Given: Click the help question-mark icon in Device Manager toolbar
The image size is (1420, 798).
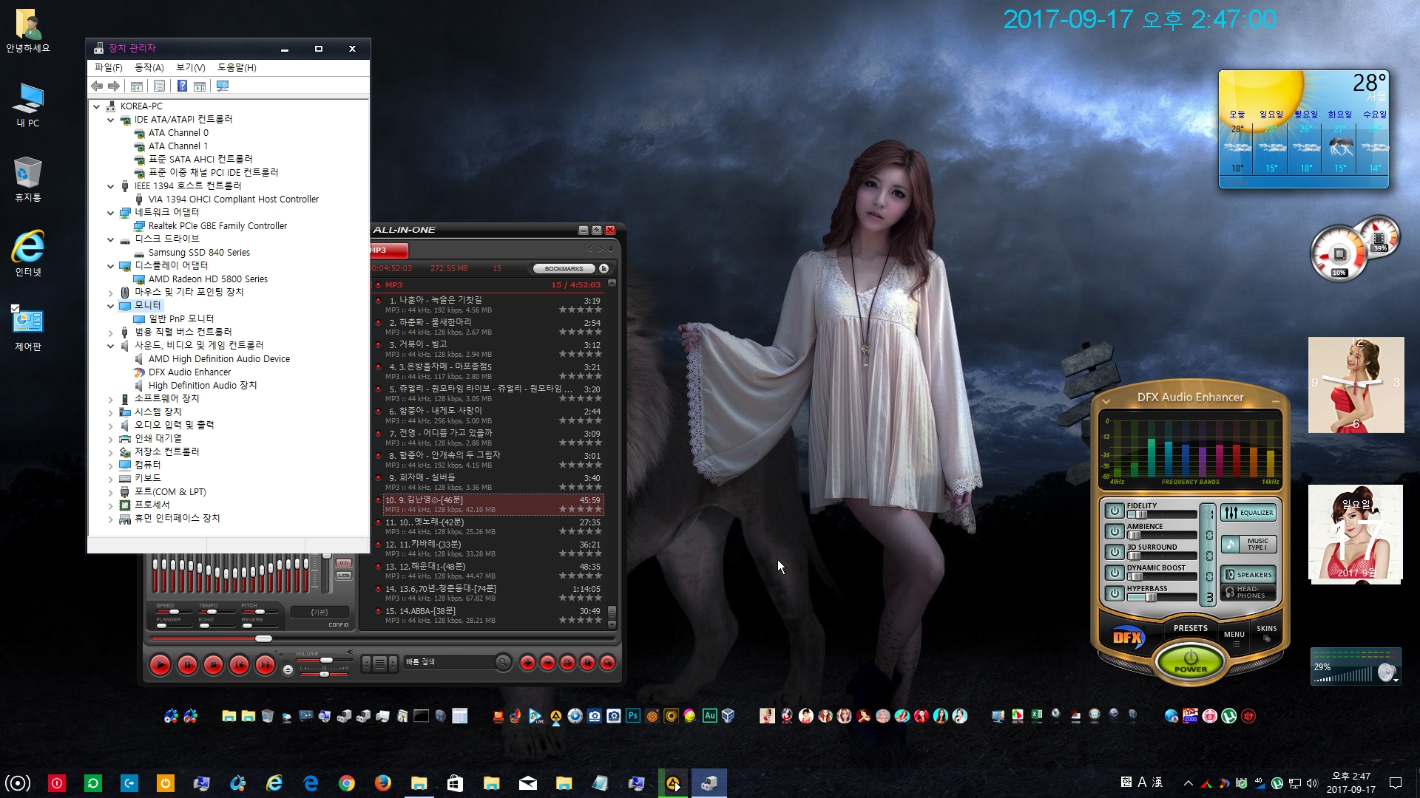Looking at the screenshot, I should (182, 86).
